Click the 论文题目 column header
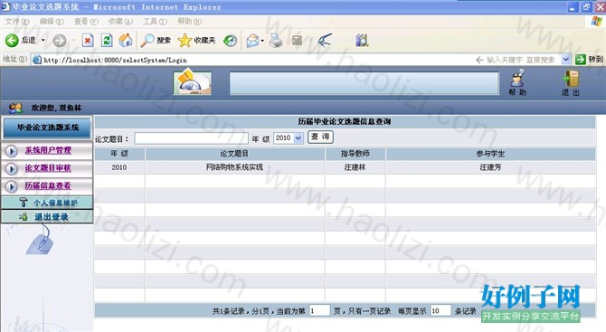The height and width of the screenshot is (332, 606). pyautogui.click(x=234, y=154)
